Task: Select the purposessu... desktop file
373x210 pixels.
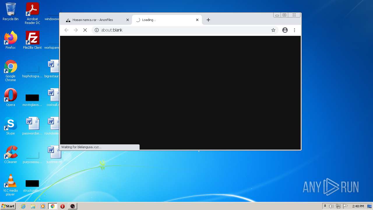Action: (32, 157)
